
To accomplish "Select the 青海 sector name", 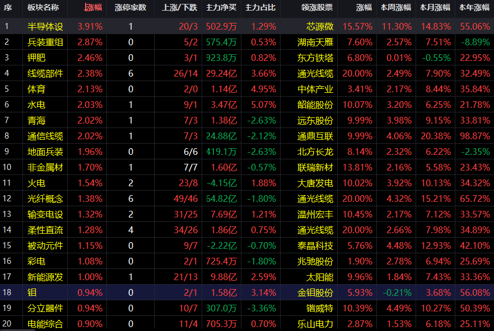I will pyautogui.click(x=36, y=121).
